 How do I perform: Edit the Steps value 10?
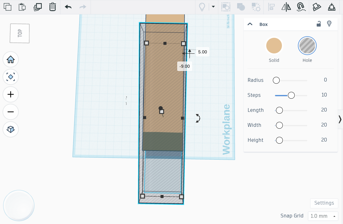(x=324, y=95)
